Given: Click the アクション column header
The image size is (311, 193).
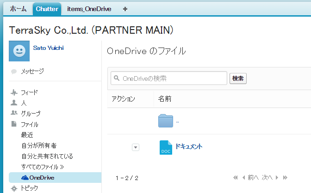Looking at the screenshot, I should 124,99.
